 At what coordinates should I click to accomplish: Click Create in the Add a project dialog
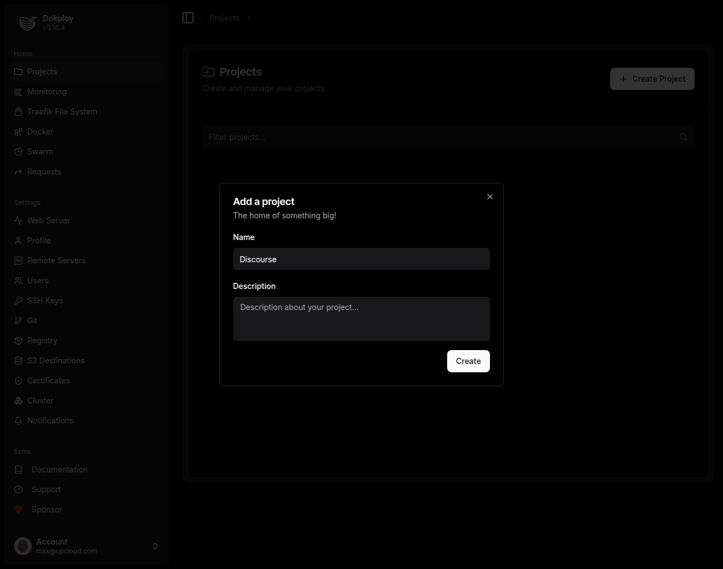[468, 361]
